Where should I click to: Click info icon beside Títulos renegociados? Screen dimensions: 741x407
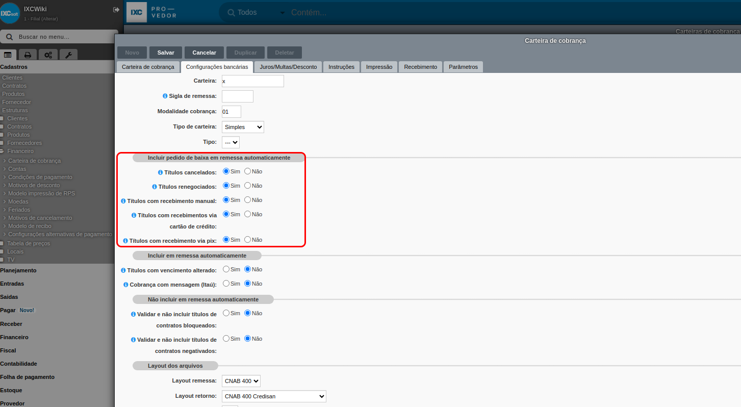pos(155,187)
